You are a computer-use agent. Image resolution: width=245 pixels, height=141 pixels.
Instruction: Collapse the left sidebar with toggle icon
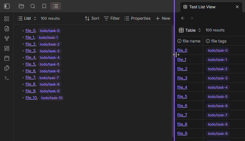pyautogui.click(x=7, y=6)
